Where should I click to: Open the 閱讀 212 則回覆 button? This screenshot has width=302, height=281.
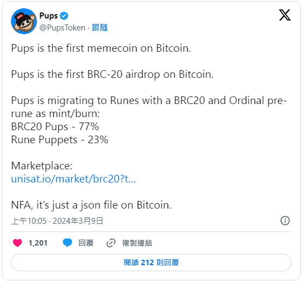tap(151, 262)
